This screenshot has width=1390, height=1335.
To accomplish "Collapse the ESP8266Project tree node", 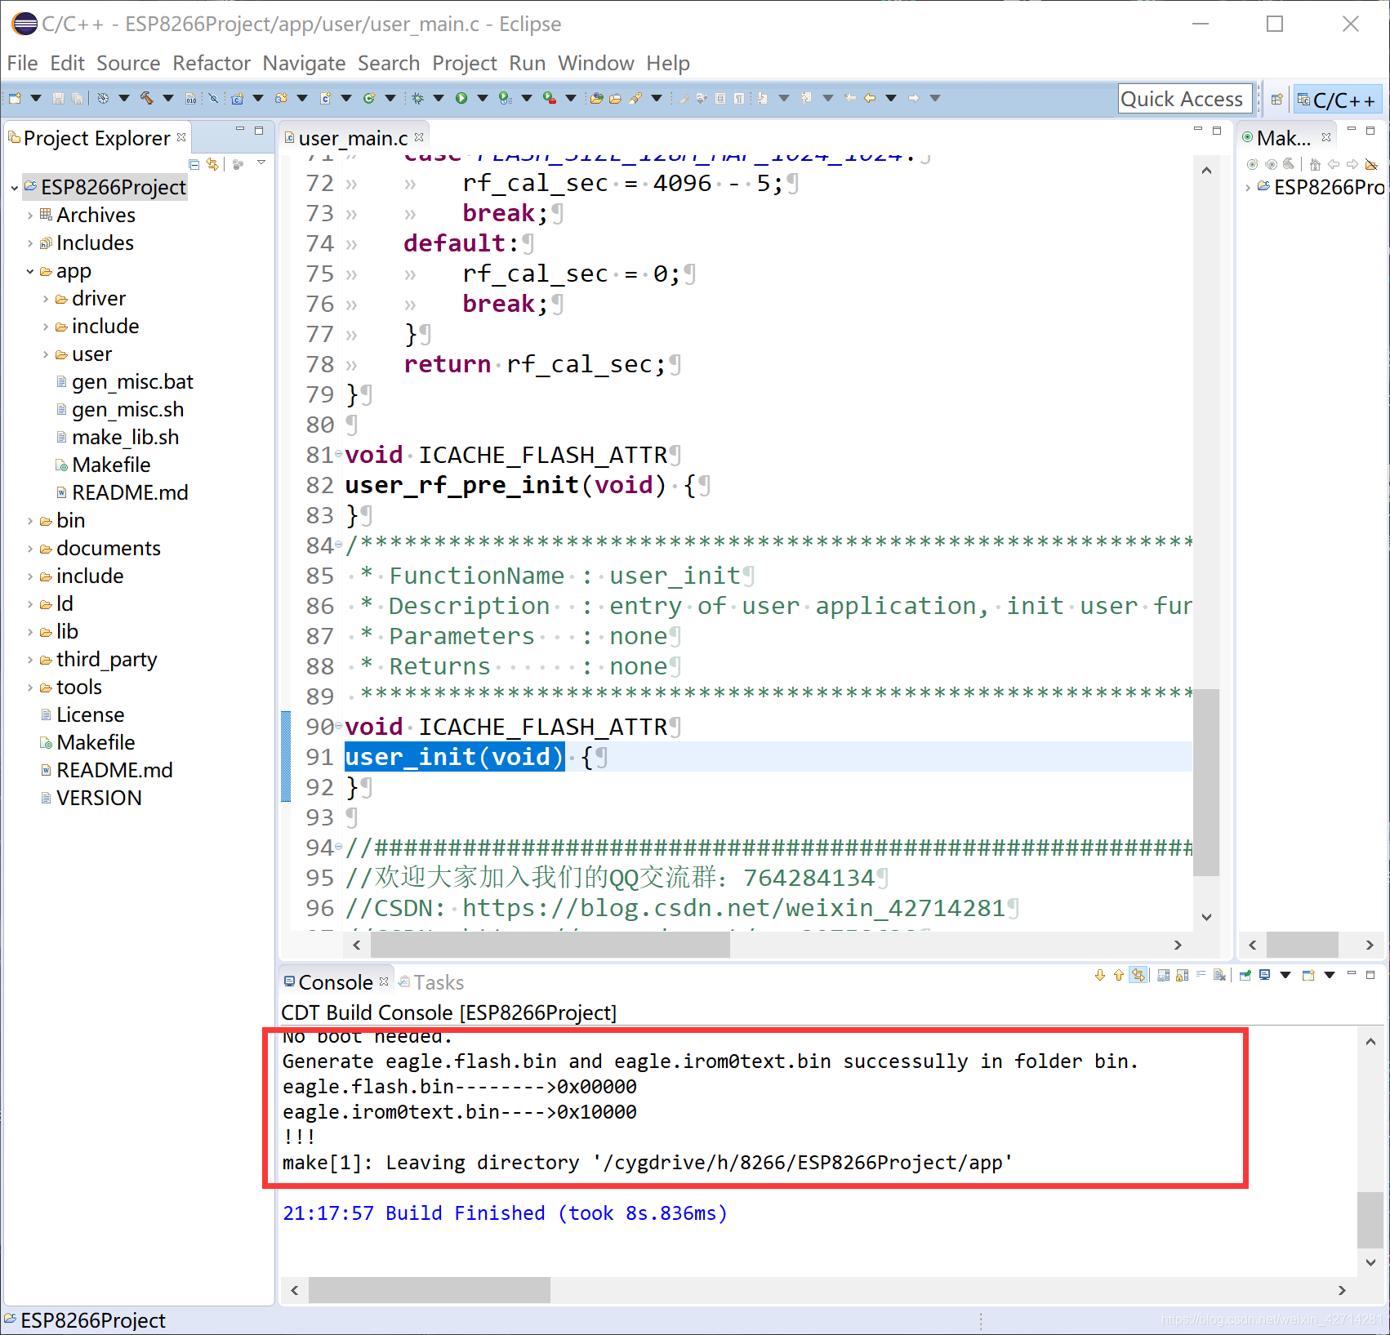I will coord(15,189).
